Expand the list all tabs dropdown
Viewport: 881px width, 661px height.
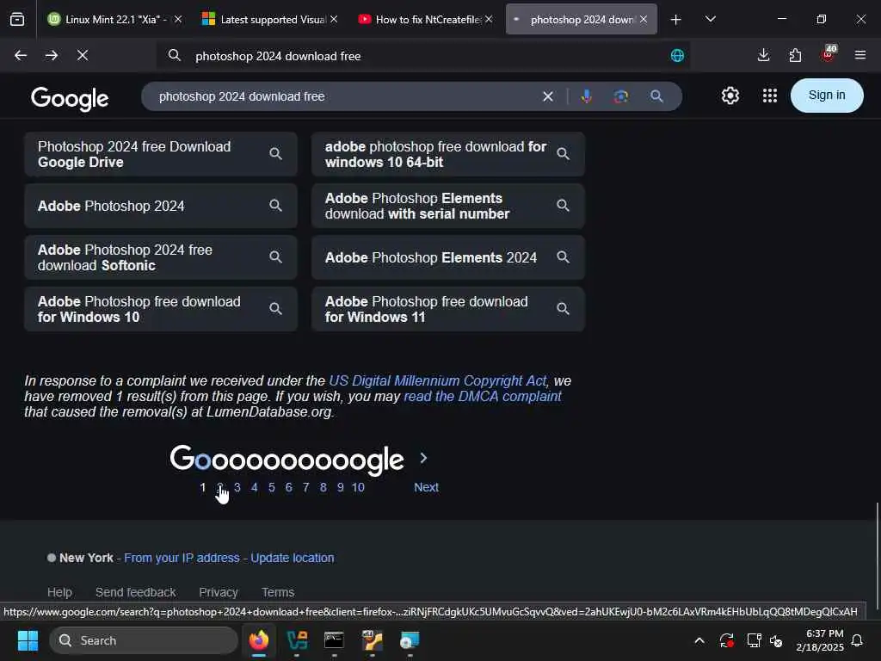pyautogui.click(x=711, y=19)
